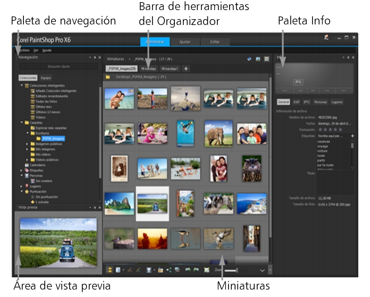This screenshot has width=370, height=297.
Task: Click the user account icon in title bar
Action: 325,37
